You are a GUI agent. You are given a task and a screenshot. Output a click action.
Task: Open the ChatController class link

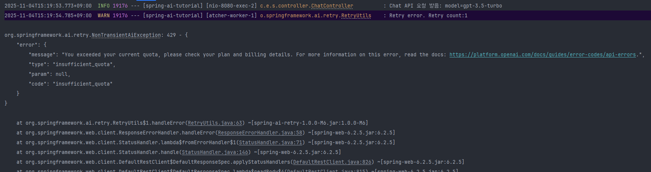click(332, 6)
